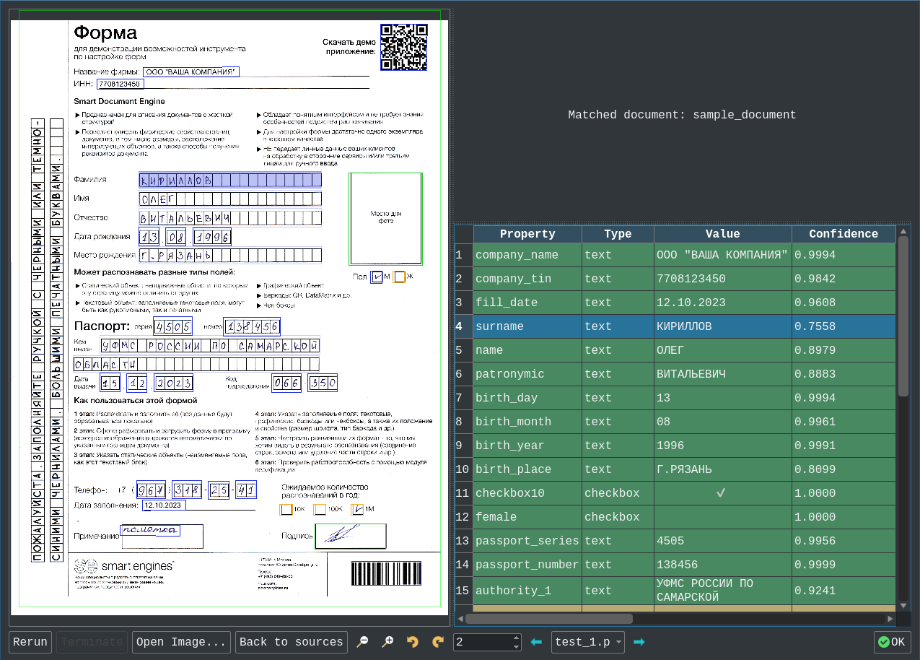Click the Место для фото box on document image
The image size is (920, 660).
[x=386, y=218]
